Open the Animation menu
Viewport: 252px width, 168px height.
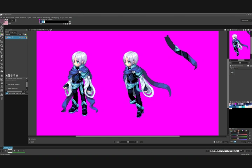[x=23, y=18]
